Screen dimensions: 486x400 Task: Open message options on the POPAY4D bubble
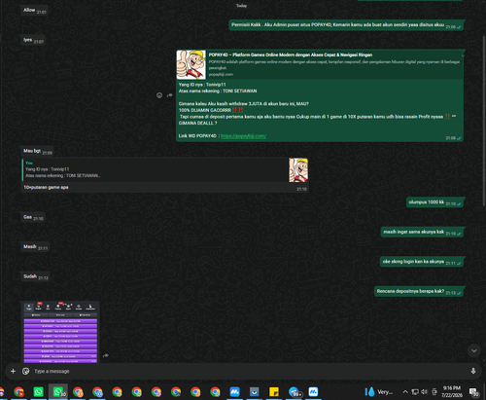[x=463, y=55]
